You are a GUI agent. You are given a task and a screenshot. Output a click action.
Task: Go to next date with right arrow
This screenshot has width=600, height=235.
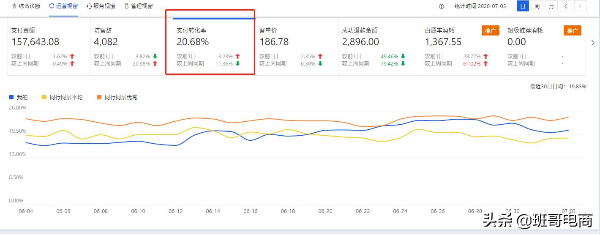tap(581, 6)
